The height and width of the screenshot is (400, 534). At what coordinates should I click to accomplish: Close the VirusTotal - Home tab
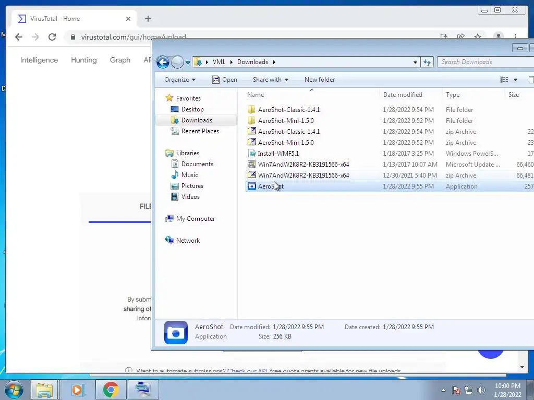click(128, 19)
